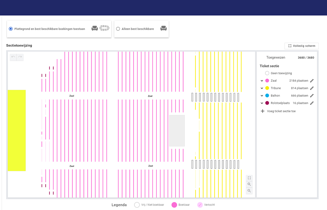The image size is (327, 210).
Task: Edit the Tribune section with pencil icon
Action: pos(312,88)
